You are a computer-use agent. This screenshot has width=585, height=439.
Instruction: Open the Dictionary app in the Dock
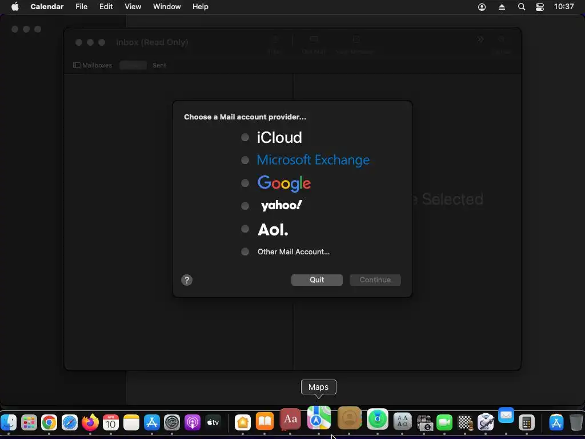pos(290,420)
